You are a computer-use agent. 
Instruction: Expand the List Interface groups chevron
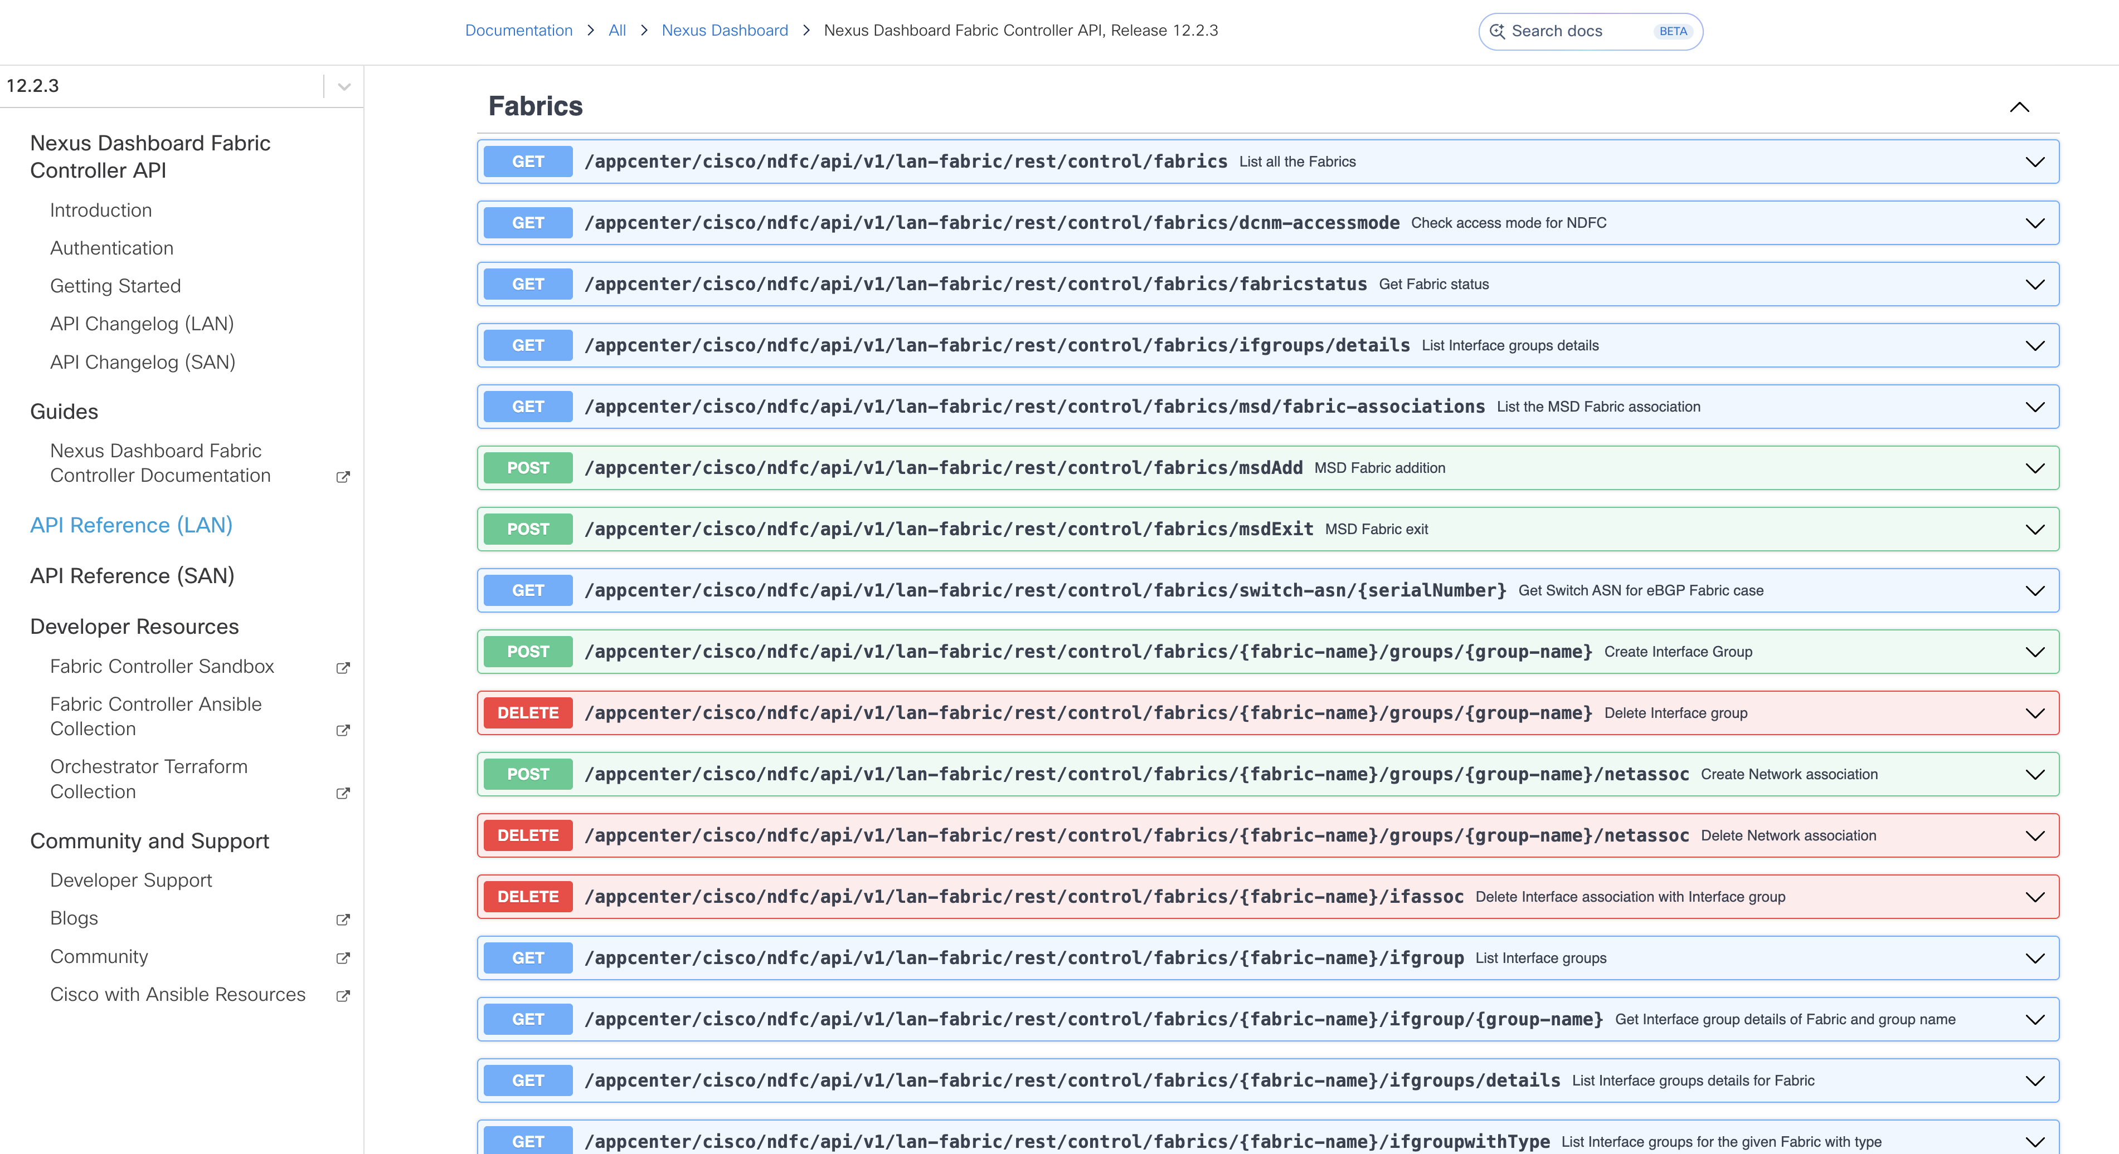click(x=2035, y=957)
